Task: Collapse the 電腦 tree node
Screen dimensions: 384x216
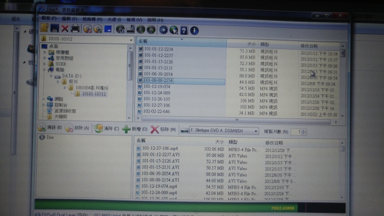Action: [x=45, y=70]
